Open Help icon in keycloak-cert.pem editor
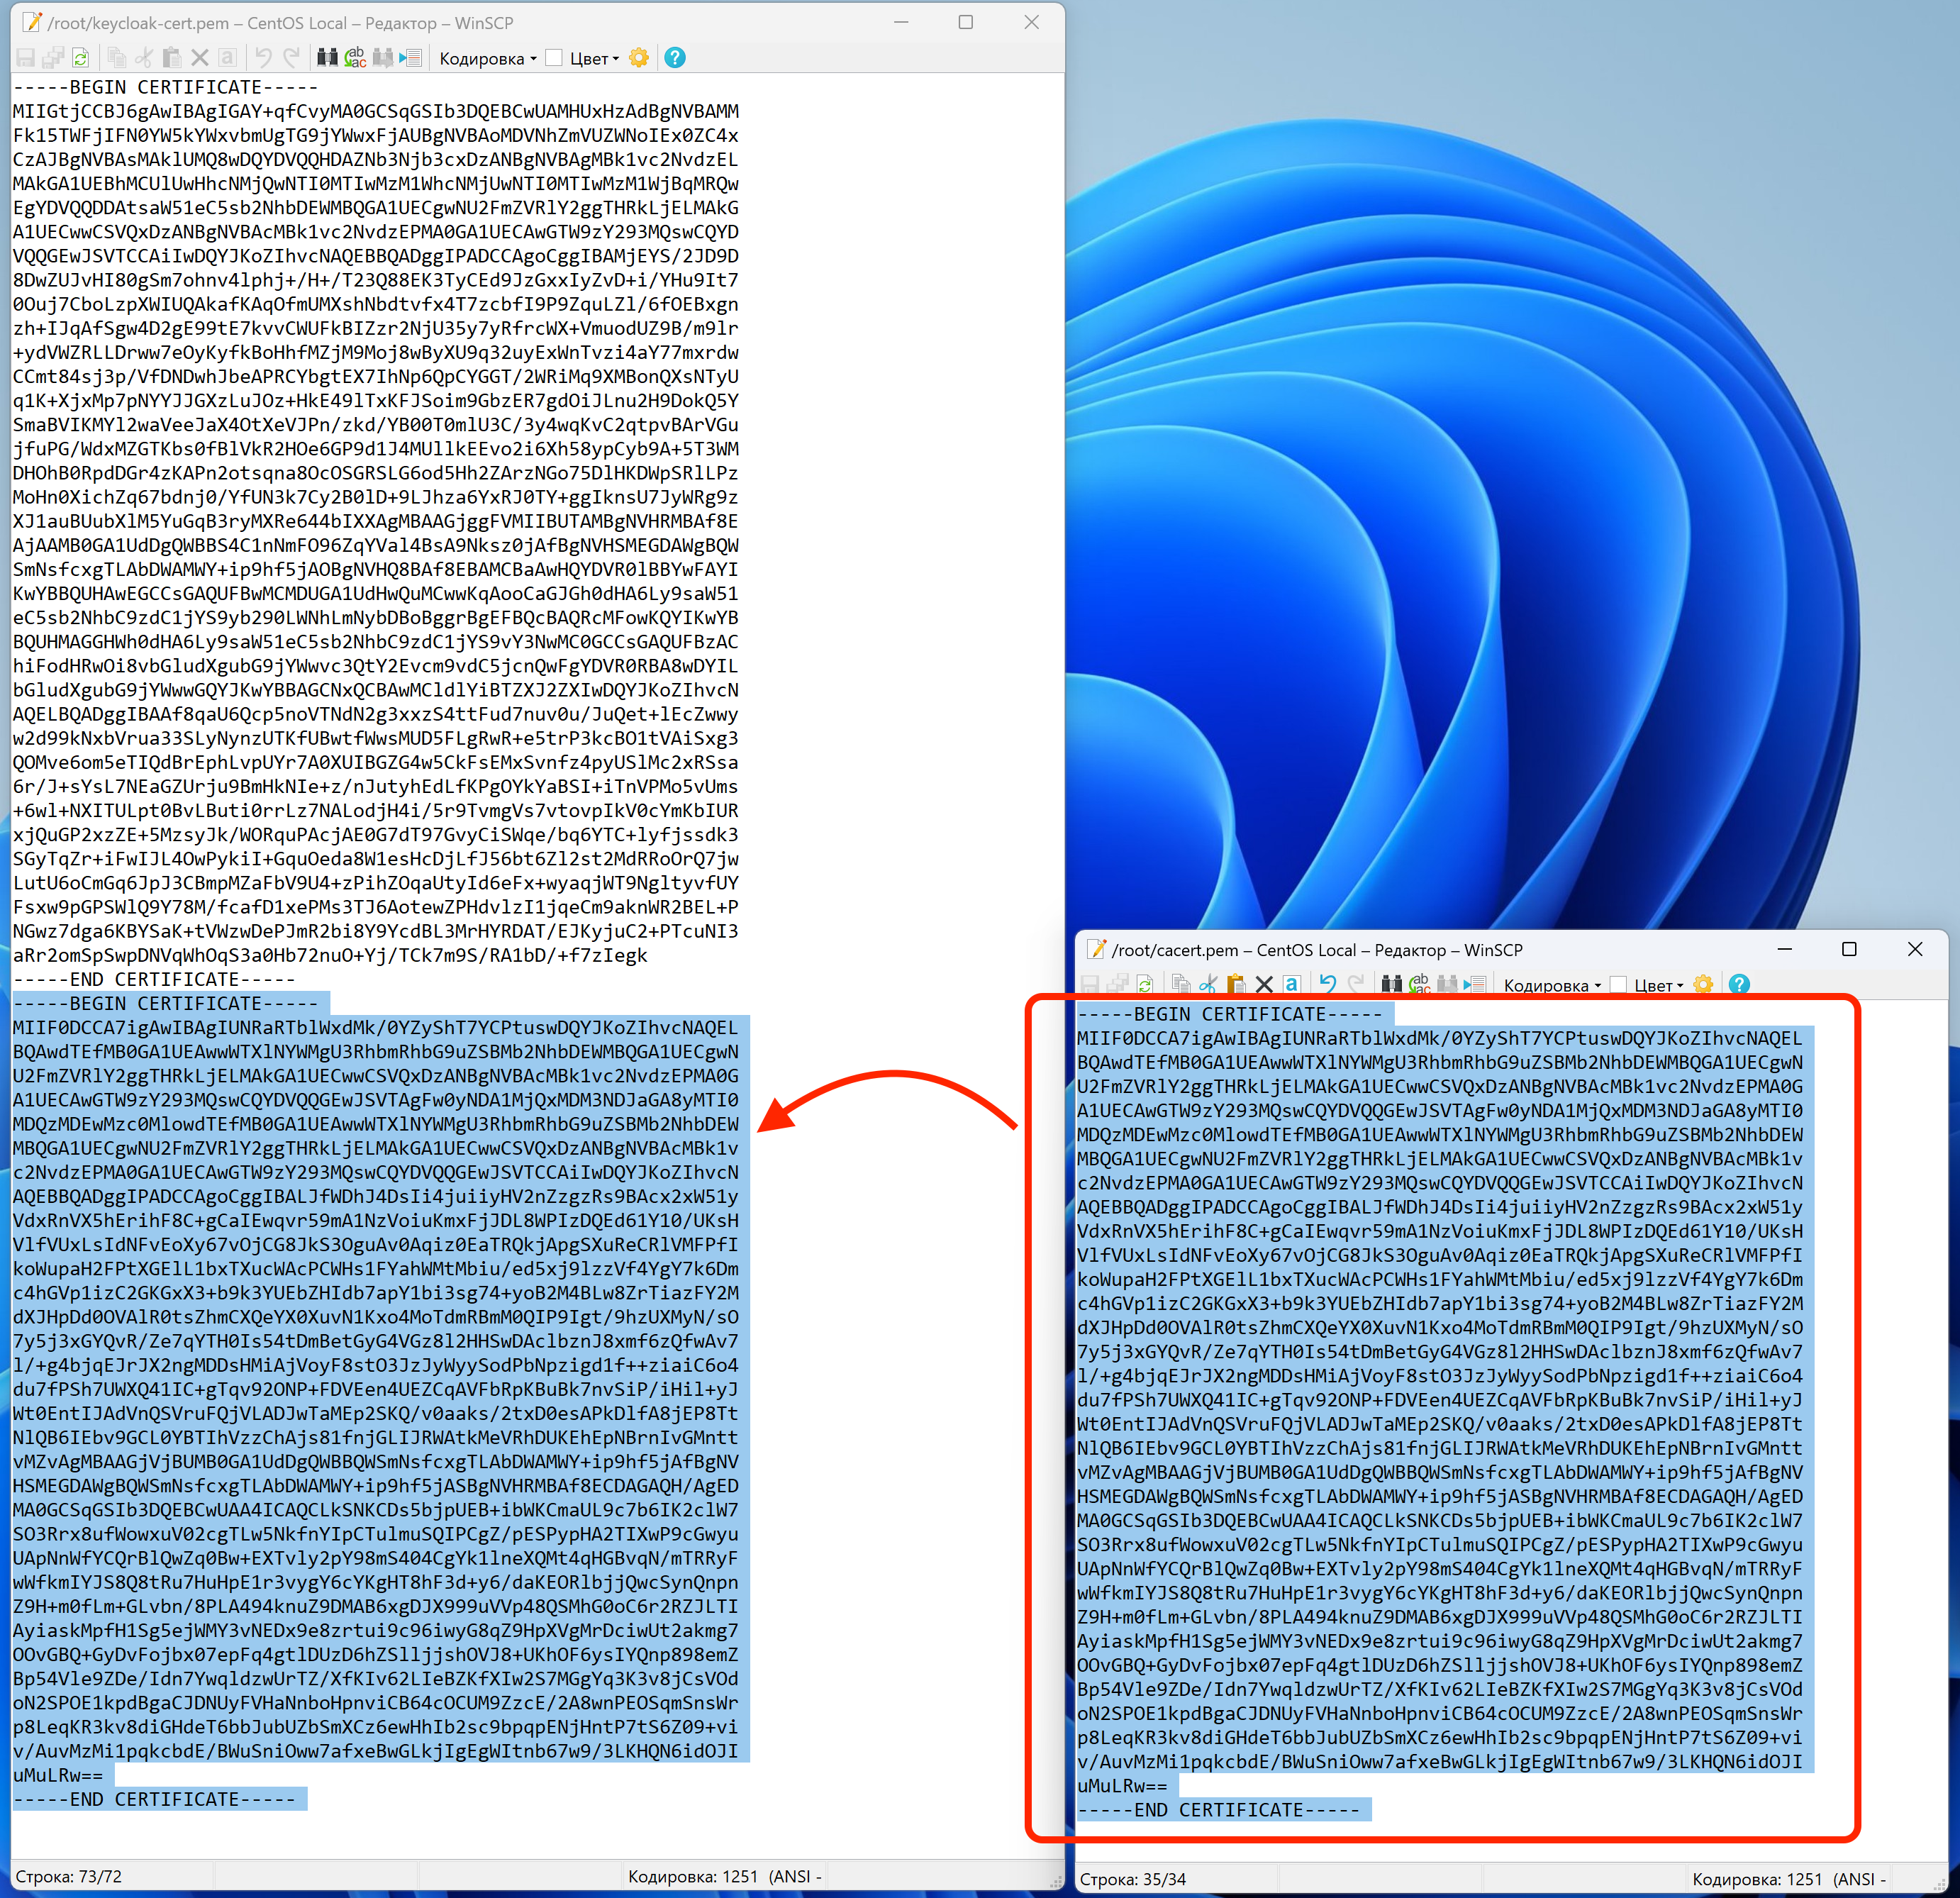The width and height of the screenshot is (1960, 1898). [675, 58]
